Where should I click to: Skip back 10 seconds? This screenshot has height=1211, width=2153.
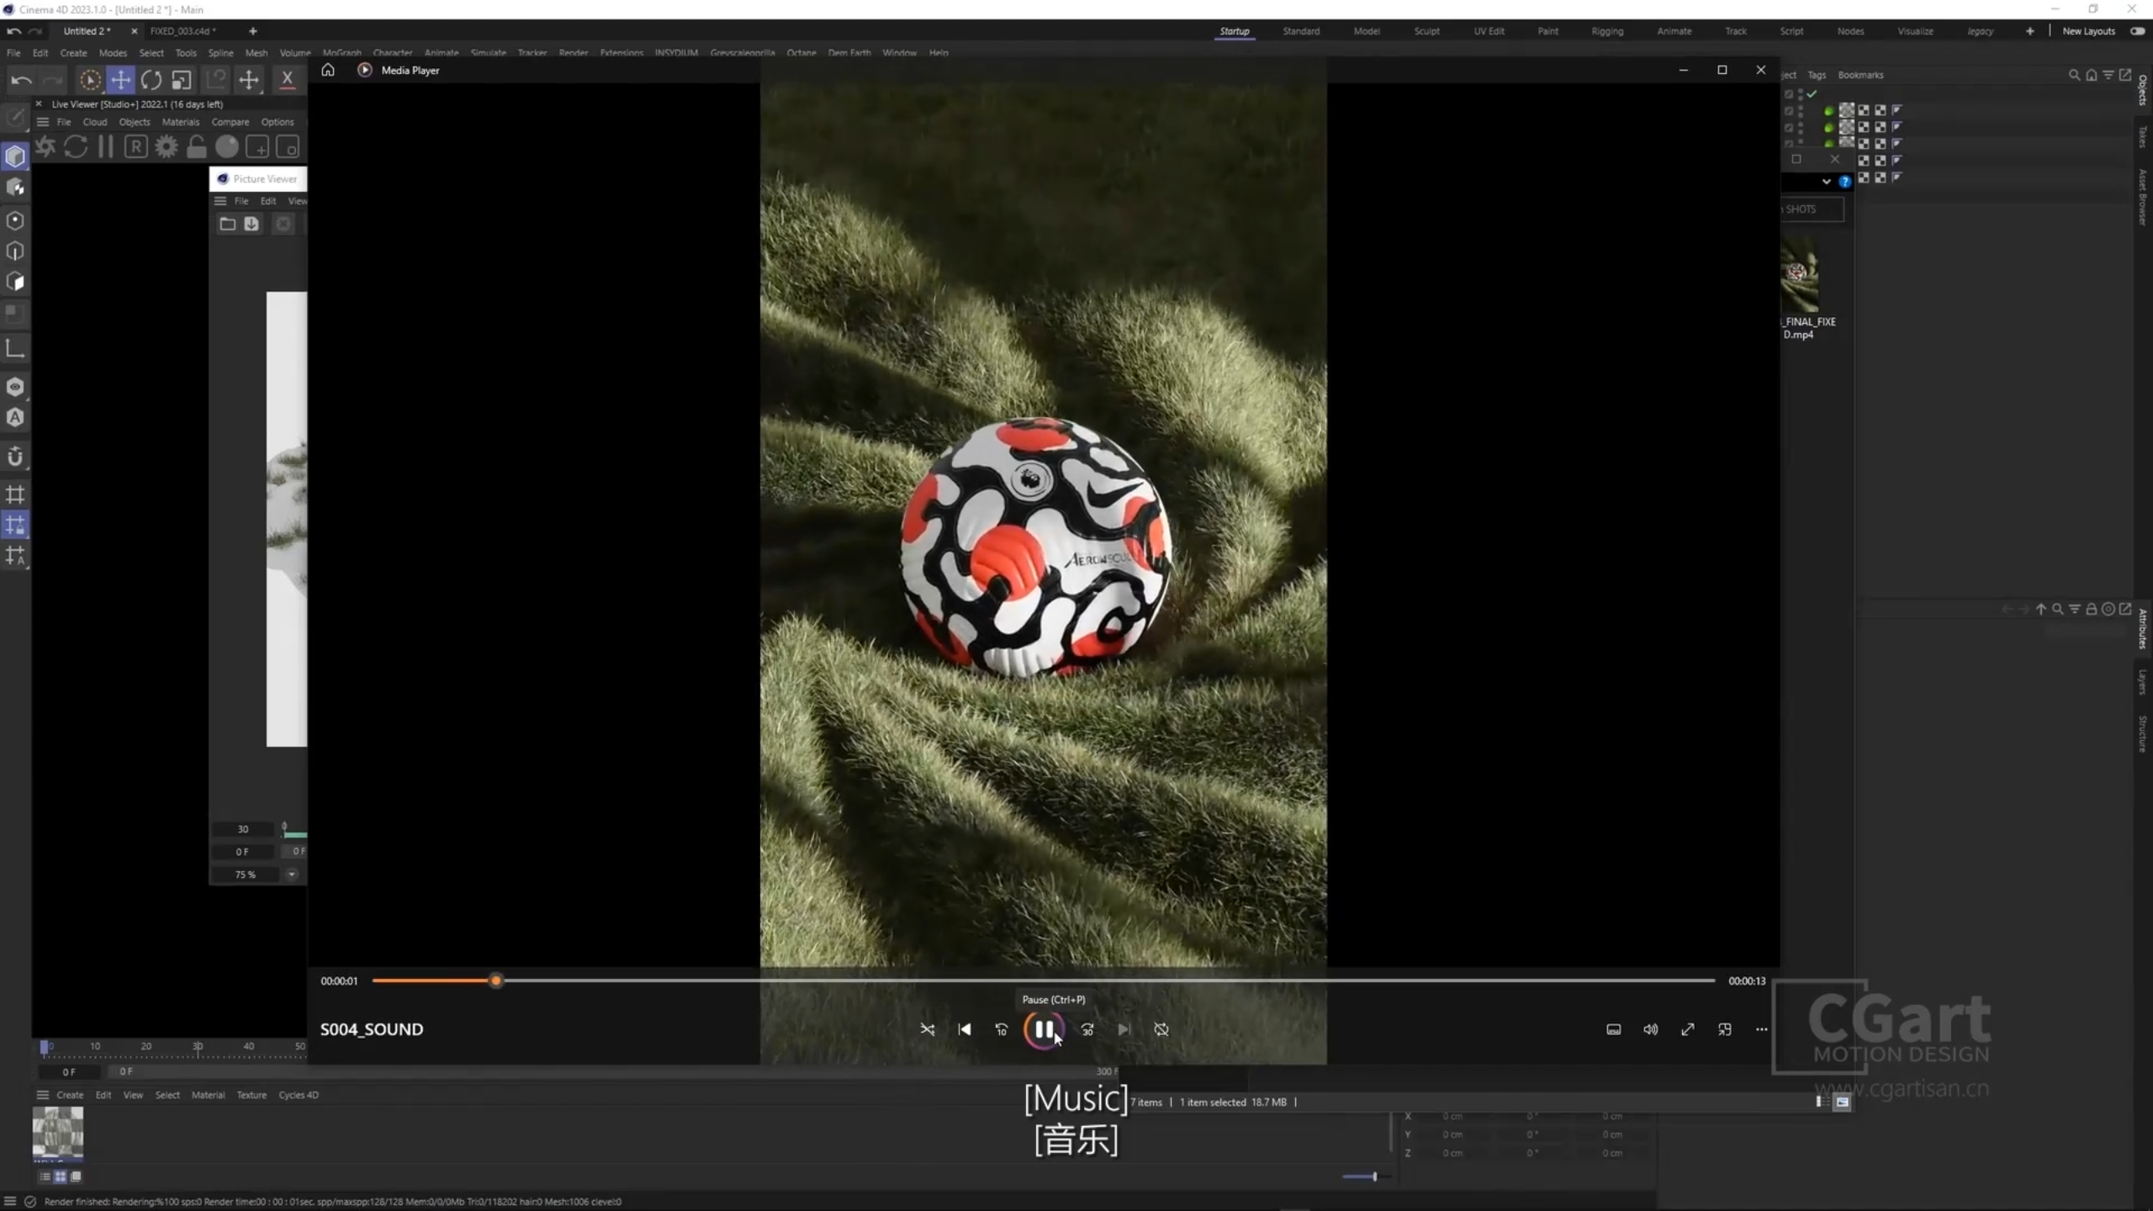click(x=1001, y=1029)
